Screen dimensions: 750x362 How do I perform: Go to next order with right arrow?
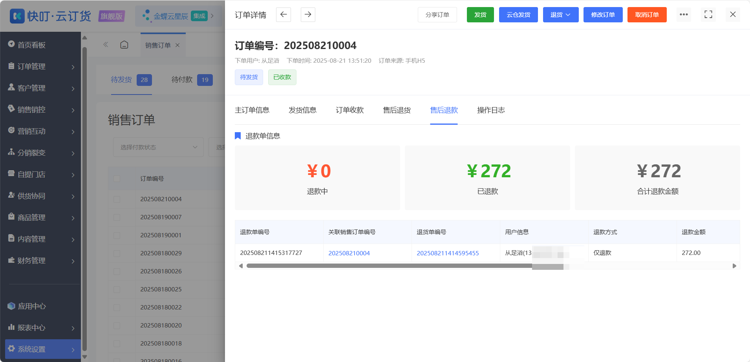point(308,15)
